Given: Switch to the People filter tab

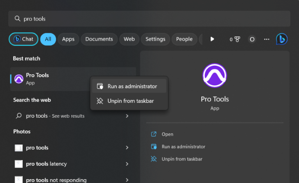Looking at the screenshot, I should (185, 39).
